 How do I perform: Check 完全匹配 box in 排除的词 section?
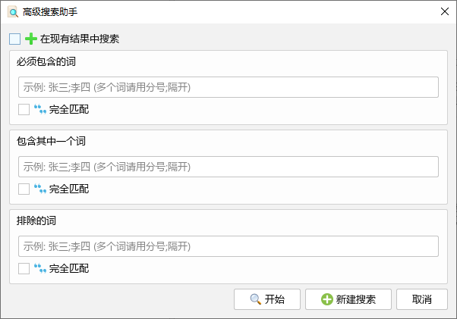(24, 268)
